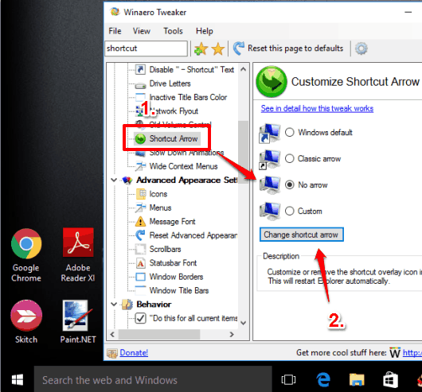Click the Disable Shortcut Text item icon
This screenshot has height=392, width=422.
point(140,69)
